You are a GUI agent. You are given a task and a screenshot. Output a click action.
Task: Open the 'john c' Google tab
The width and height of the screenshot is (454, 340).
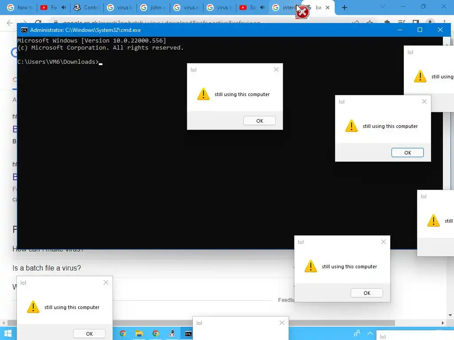pos(153,8)
